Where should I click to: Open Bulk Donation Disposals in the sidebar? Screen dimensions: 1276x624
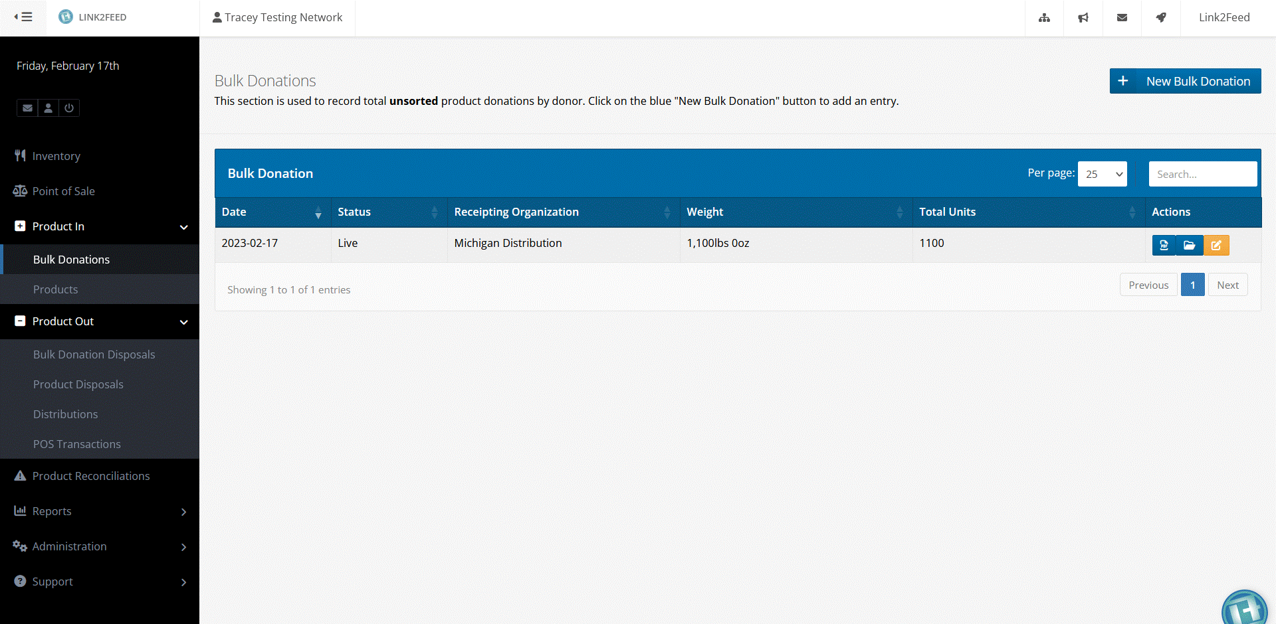pyautogui.click(x=94, y=354)
